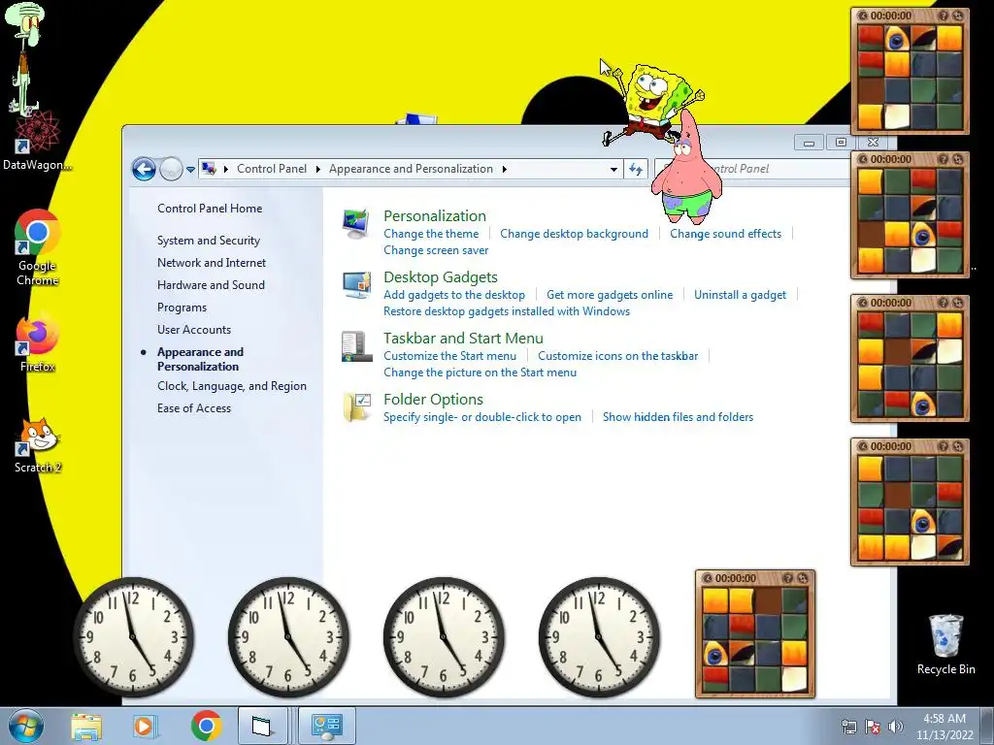Open Google Chrome from the taskbar

(206, 726)
